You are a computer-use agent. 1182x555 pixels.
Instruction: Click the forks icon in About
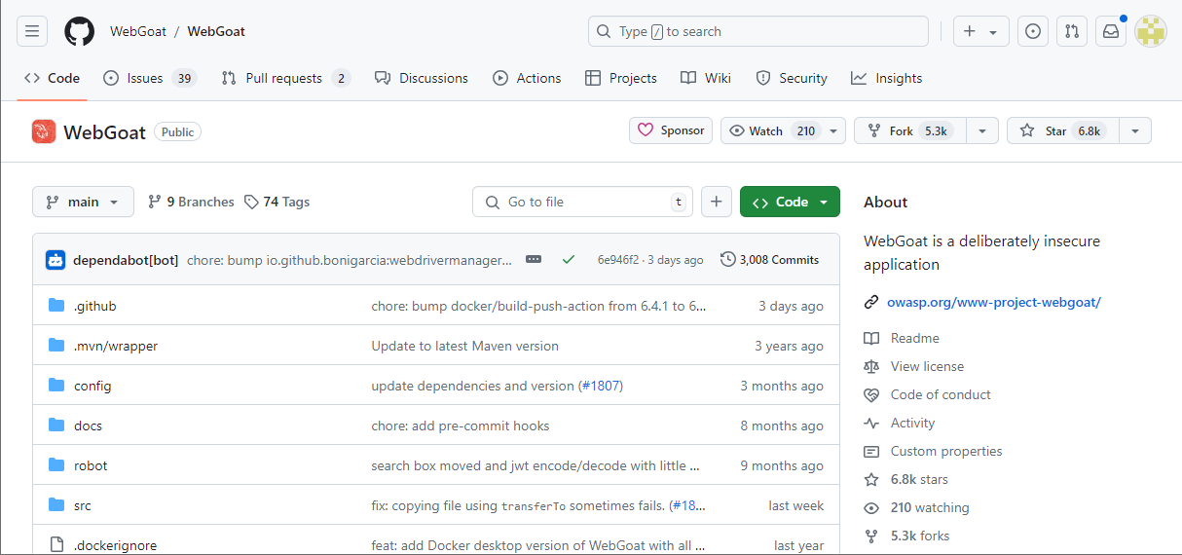871,536
